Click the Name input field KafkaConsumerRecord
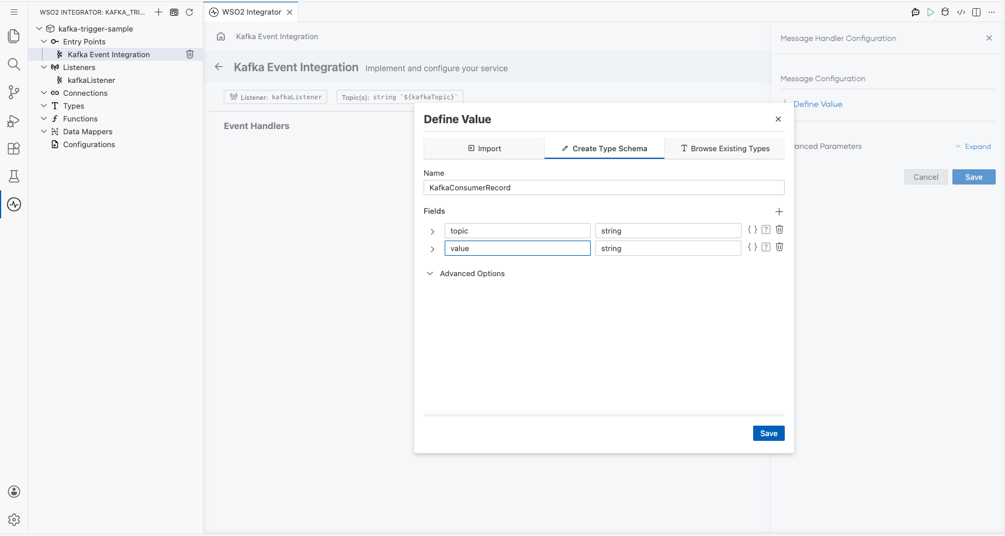The image size is (1005, 536). [604, 187]
